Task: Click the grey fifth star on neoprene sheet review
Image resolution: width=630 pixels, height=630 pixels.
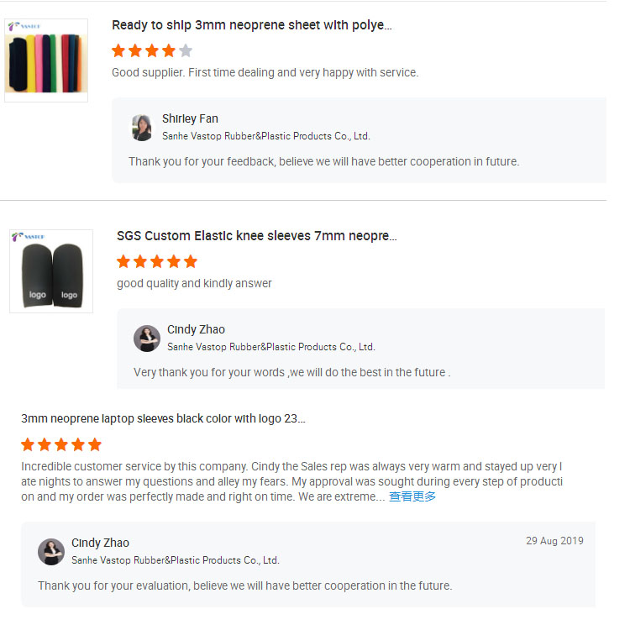Action: [186, 50]
